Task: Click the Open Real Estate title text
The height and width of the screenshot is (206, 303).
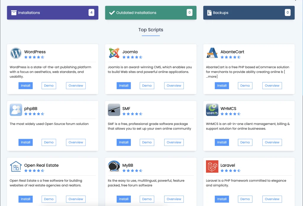Action: click(x=41, y=165)
